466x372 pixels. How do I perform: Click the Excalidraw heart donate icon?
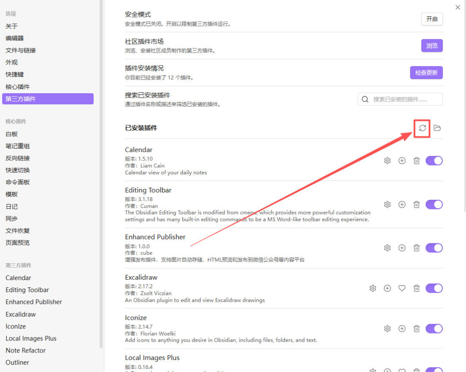pyautogui.click(x=402, y=288)
